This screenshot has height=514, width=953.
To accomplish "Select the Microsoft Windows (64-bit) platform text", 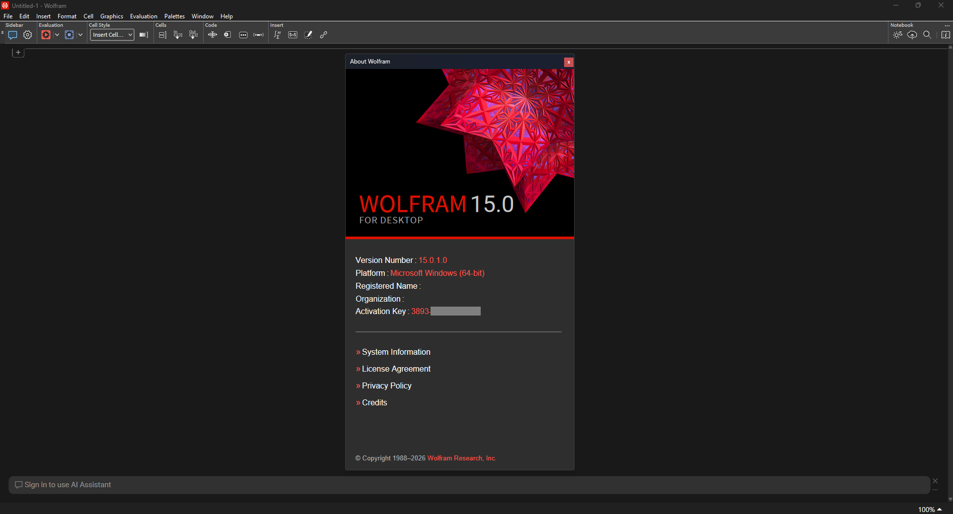I will (438, 273).
